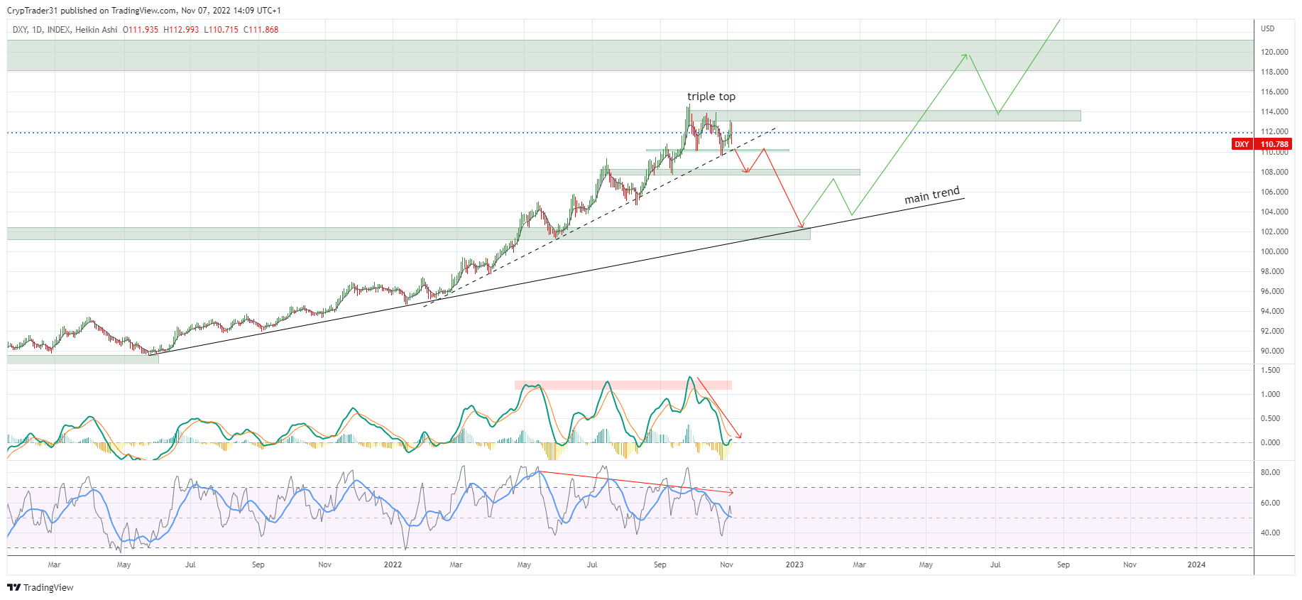Click the high value H112.993
The width and height of the screenshot is (1302, 600).
(181, 30)
